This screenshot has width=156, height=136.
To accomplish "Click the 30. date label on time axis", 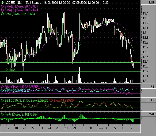I will click(83, 128).
